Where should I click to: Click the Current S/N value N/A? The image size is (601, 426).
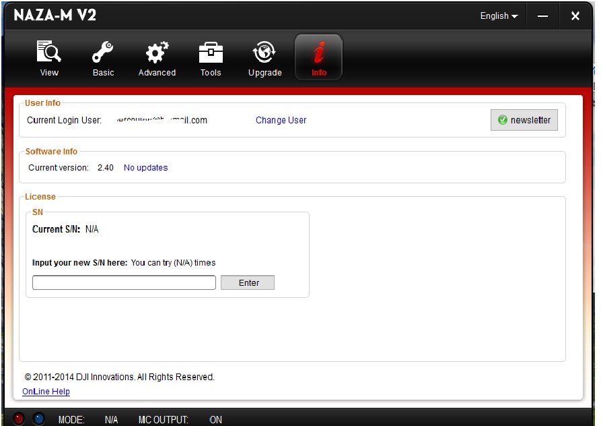pos(92,229)
